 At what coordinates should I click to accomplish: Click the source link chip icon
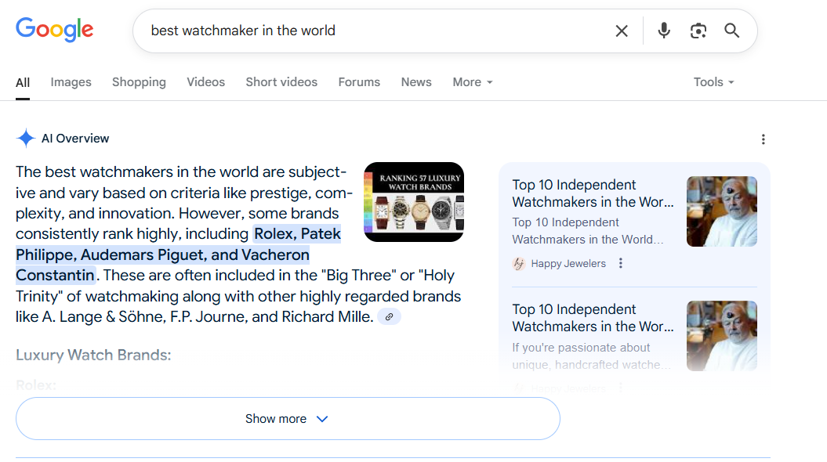[390, 316]
